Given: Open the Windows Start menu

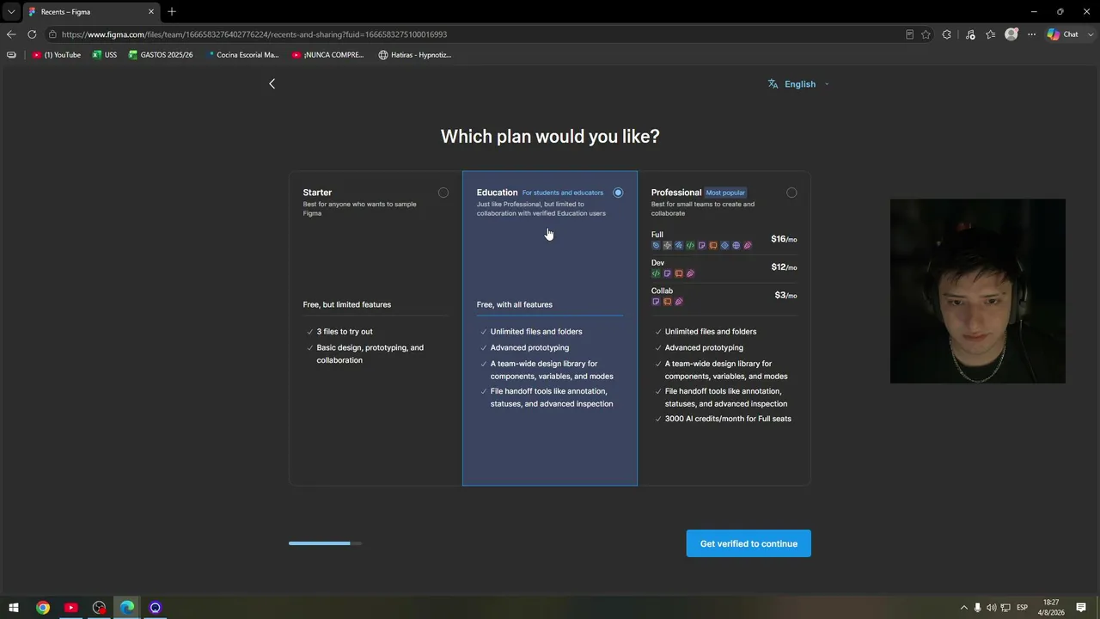Looking at the screenshot, I should point(14,608).
